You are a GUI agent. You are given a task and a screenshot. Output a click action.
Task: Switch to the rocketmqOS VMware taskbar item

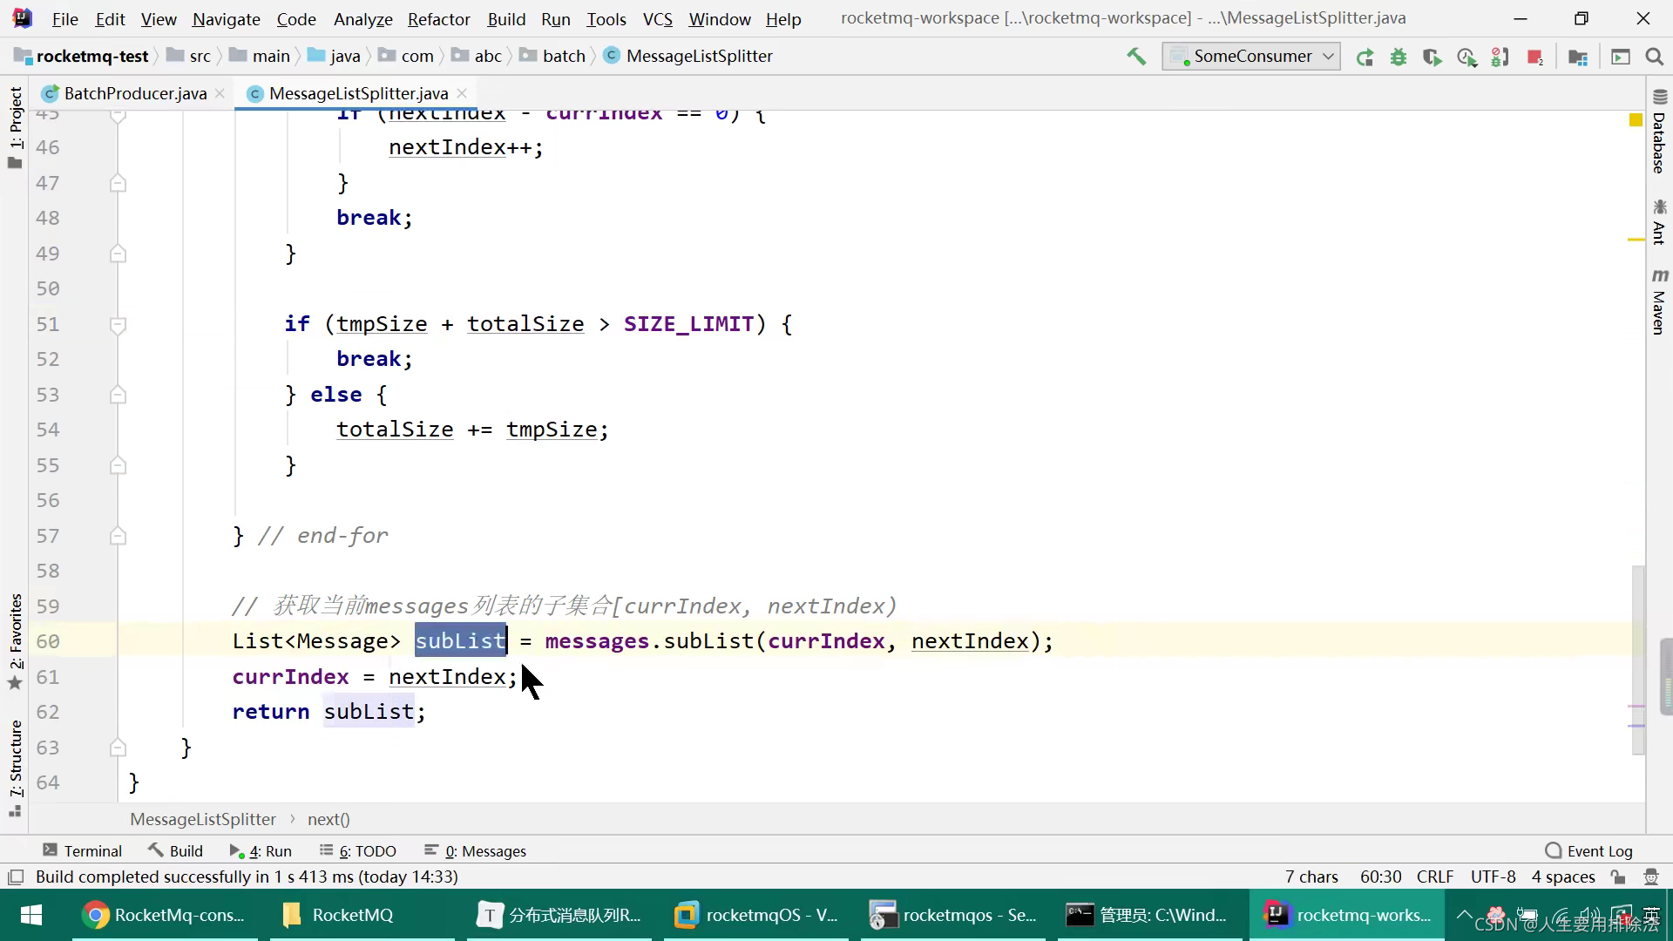point(756,915)
